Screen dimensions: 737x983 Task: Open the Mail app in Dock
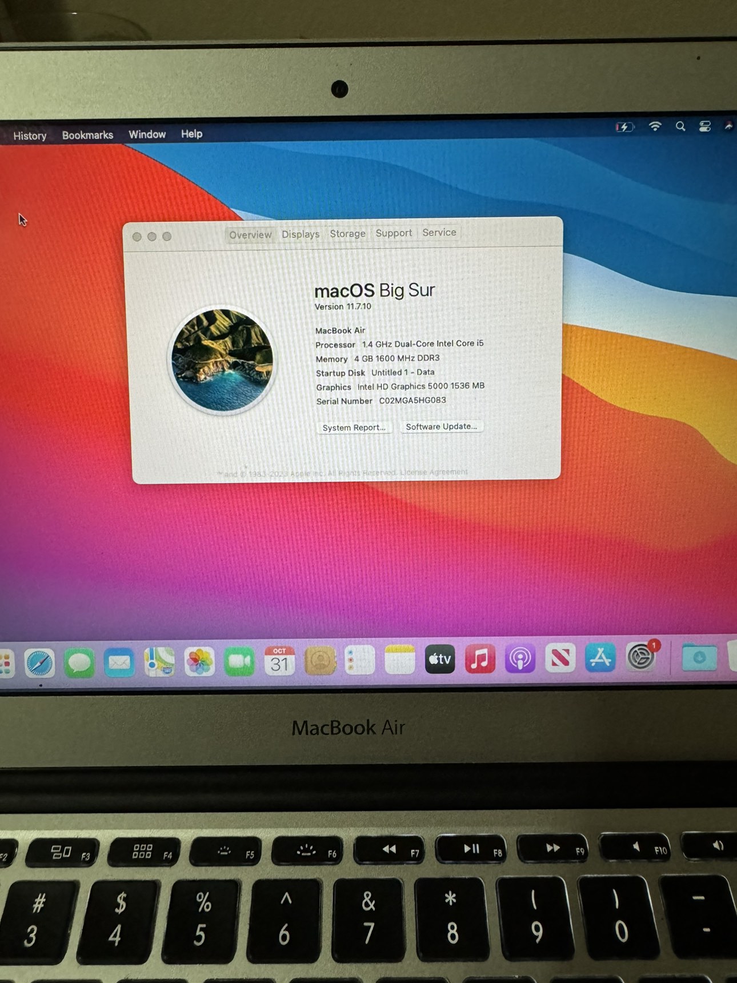point(119,662)
